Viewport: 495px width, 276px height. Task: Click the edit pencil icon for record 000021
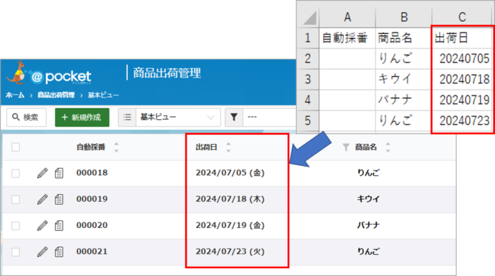click(42, 252)
